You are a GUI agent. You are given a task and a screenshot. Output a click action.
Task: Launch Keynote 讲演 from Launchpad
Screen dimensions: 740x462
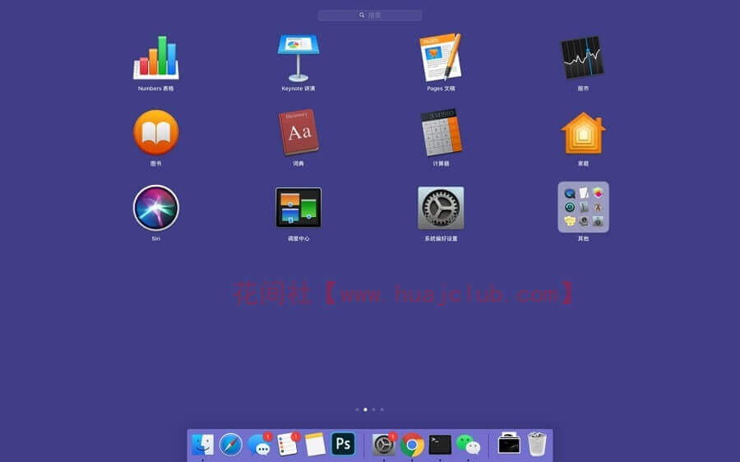point(298,58)
